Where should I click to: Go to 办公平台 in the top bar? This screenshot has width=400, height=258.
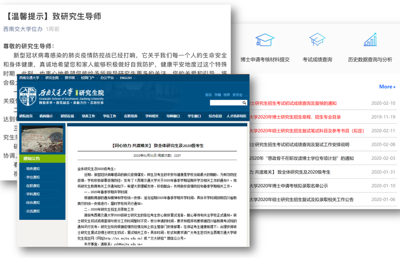107,78
